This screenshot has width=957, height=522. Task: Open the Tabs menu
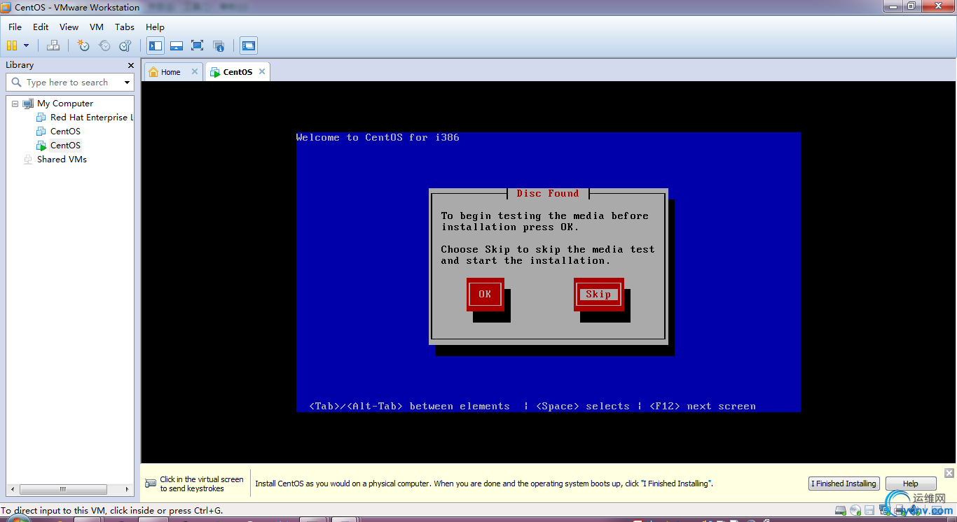pyautogui.click(x=125, y=27)
